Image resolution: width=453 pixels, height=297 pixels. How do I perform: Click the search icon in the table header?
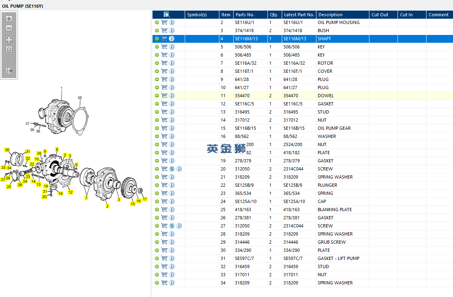click(167, 15)
